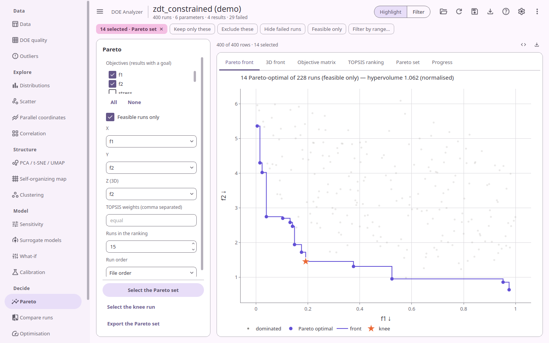Viewport: 549px width, 343px height.
Task: Open Scatter view
Action: pyautogui.click(x=43, y=101)
